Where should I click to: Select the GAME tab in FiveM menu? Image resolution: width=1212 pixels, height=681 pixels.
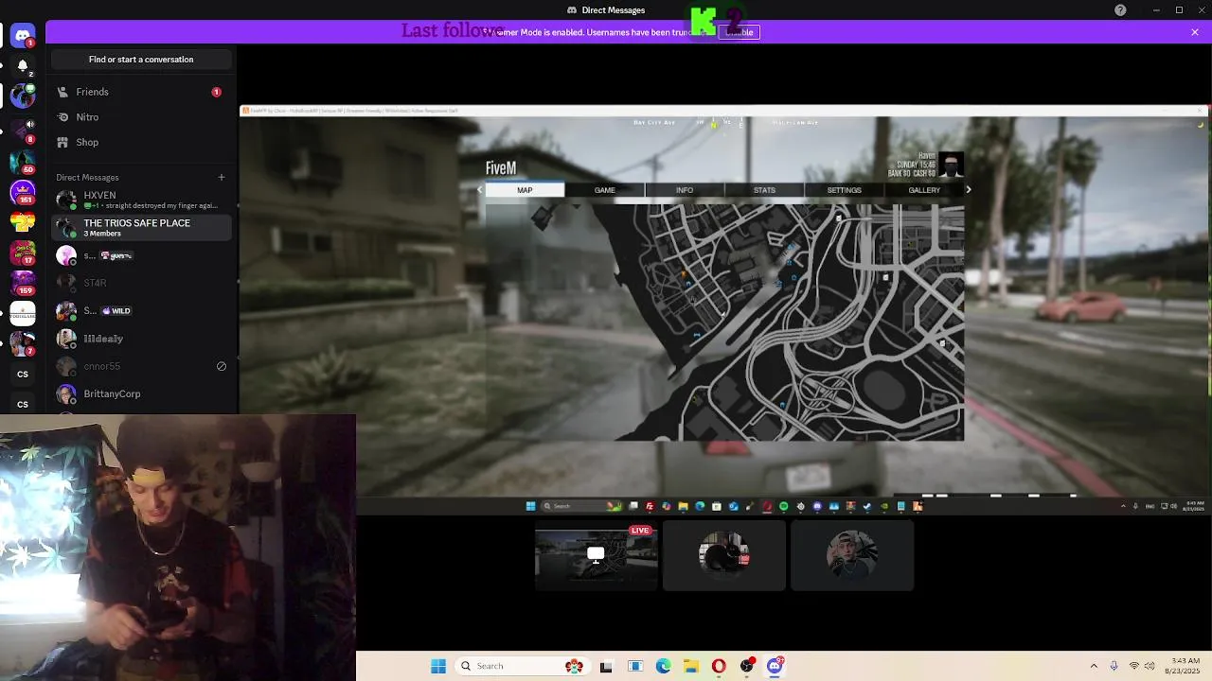(604, 190)
